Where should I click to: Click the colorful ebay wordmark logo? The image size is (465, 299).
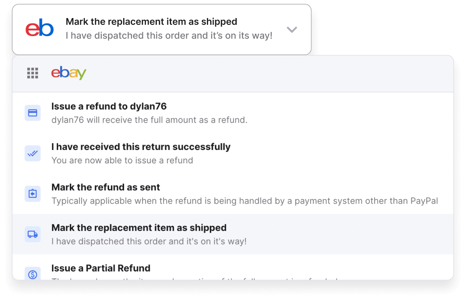pos(69,73)
